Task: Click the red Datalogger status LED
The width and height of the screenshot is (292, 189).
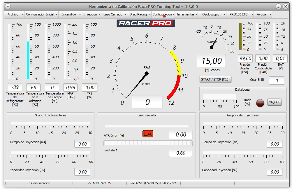Action: click(260, 103)
